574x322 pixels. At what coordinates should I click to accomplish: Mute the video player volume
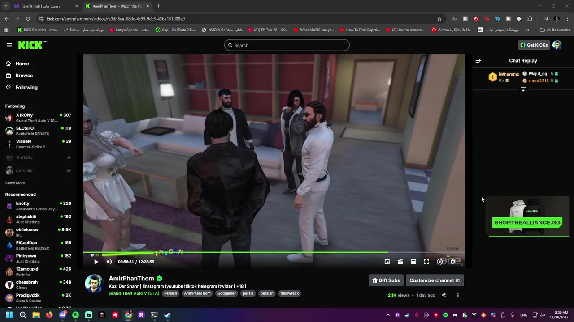click(x=109, y=262)
